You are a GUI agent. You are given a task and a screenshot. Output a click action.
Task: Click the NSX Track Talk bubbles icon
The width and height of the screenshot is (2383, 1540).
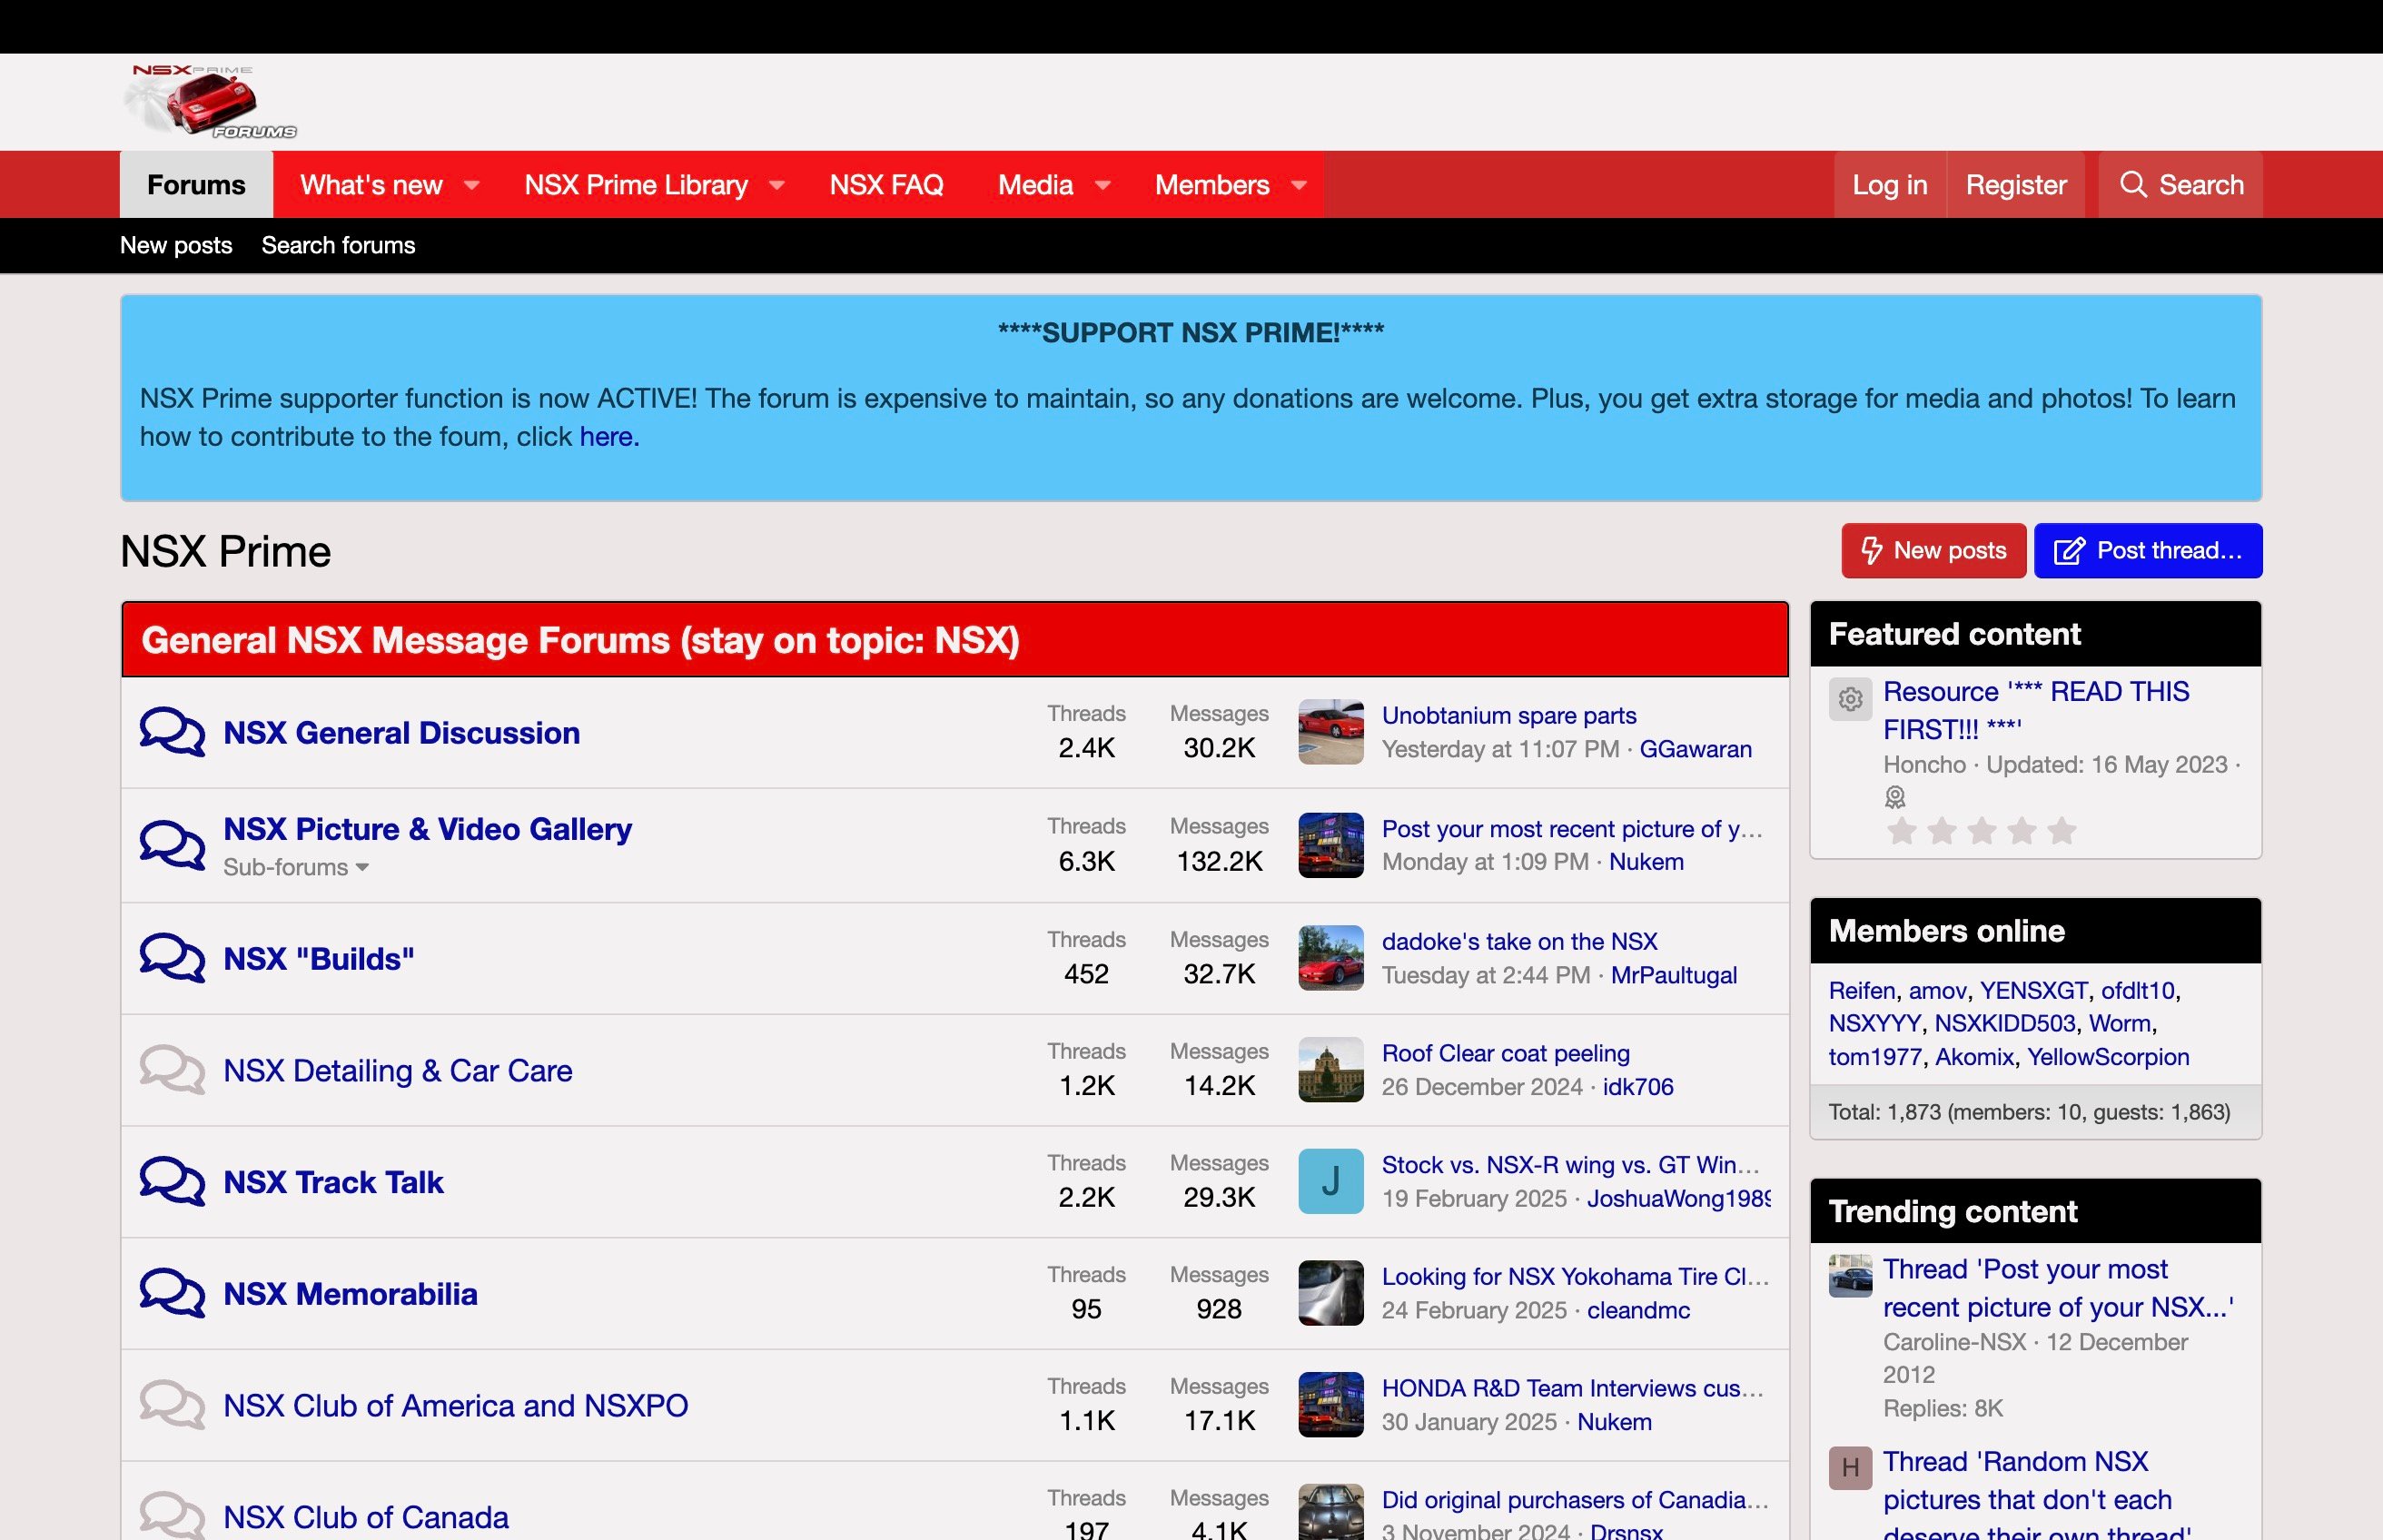pyautogui.click(x=172, y=1182)
